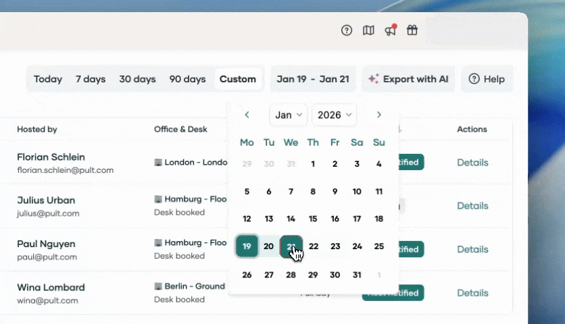This screenshot has width=565, height=324.
Task: Go to previous month in calendar
Action: [x=247, y=115]
